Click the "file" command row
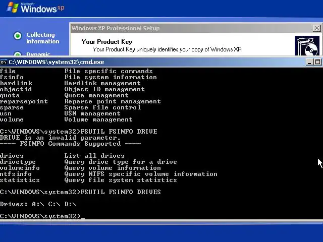The width and height of the screenshot is (323, 242). point(76,71)
